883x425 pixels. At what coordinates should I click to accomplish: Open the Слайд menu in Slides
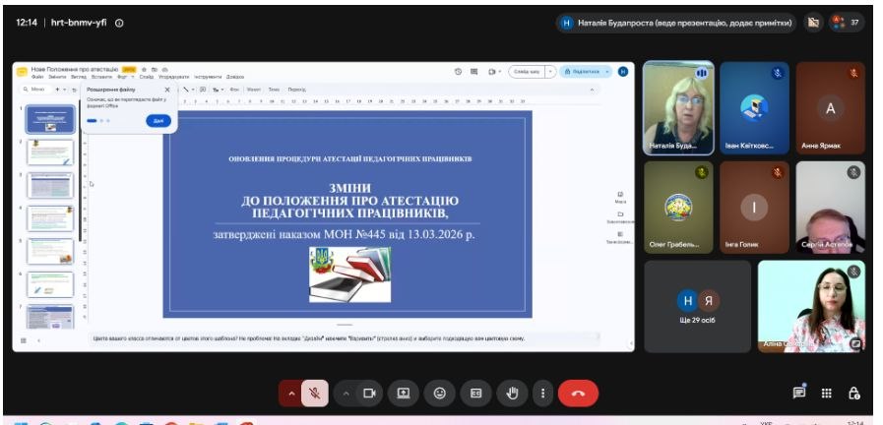[147, 77]
